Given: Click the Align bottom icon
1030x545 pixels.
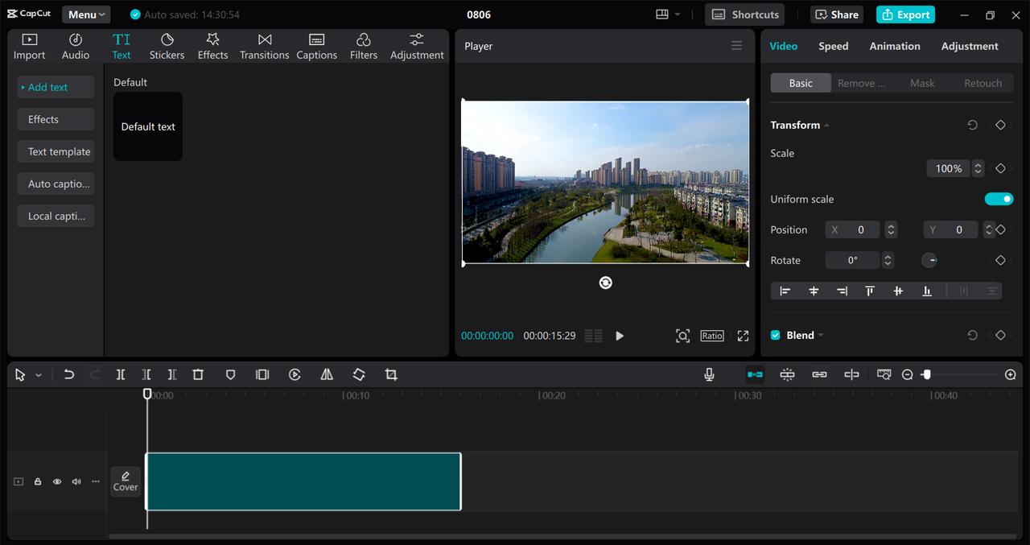Looking at the screenshot, I should [x=927, y=291].
